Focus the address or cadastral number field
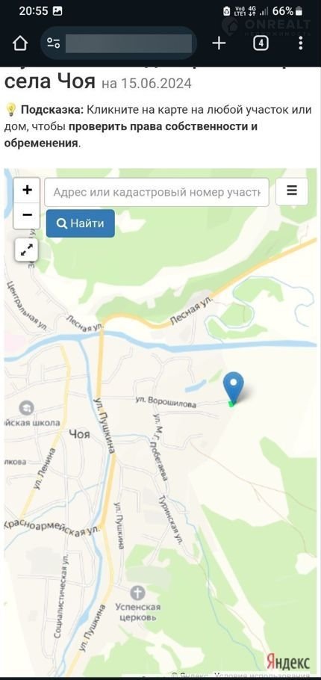This screenshot has width=321, height=680. coord(157,192)
